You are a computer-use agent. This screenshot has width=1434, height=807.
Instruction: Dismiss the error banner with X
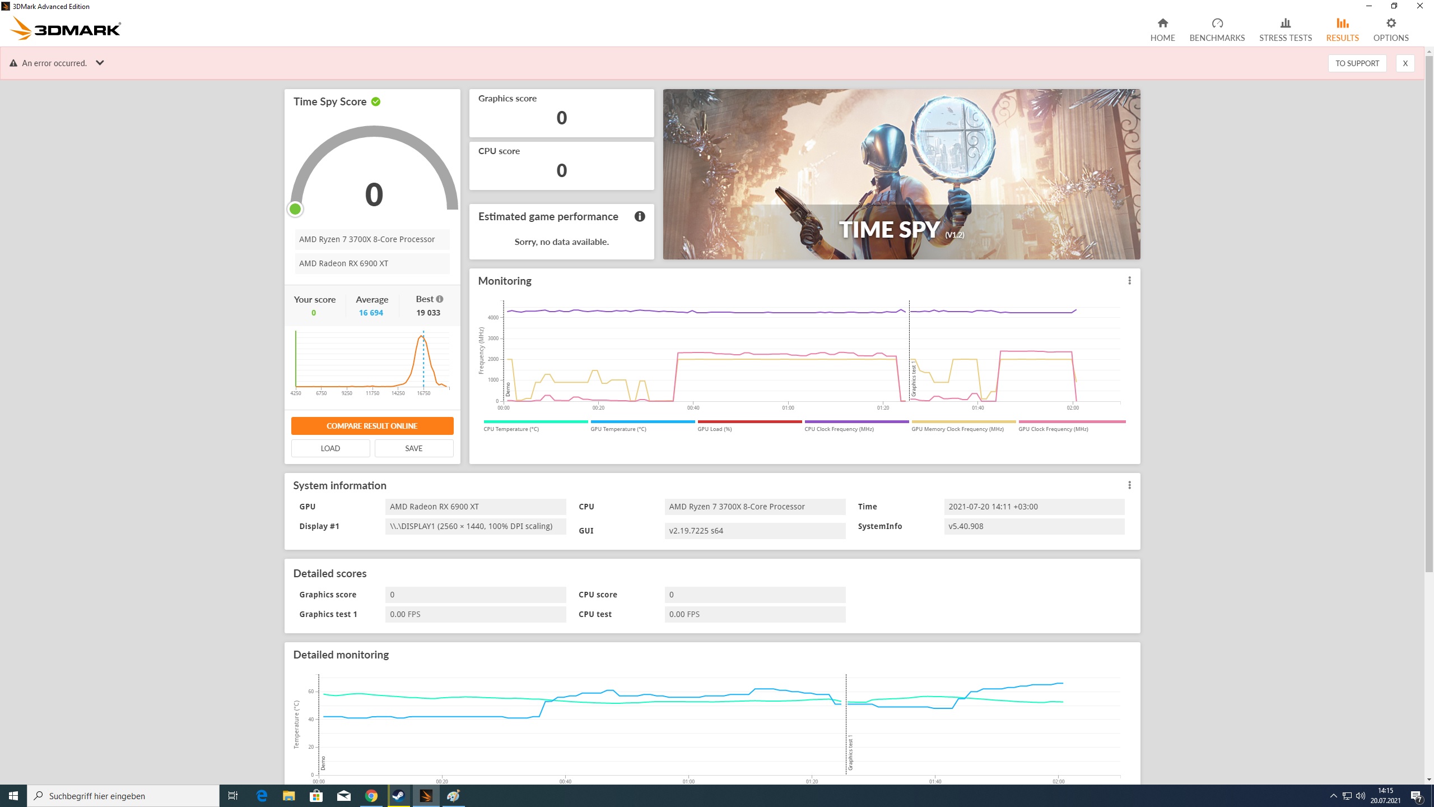(x=1405, y=63)
